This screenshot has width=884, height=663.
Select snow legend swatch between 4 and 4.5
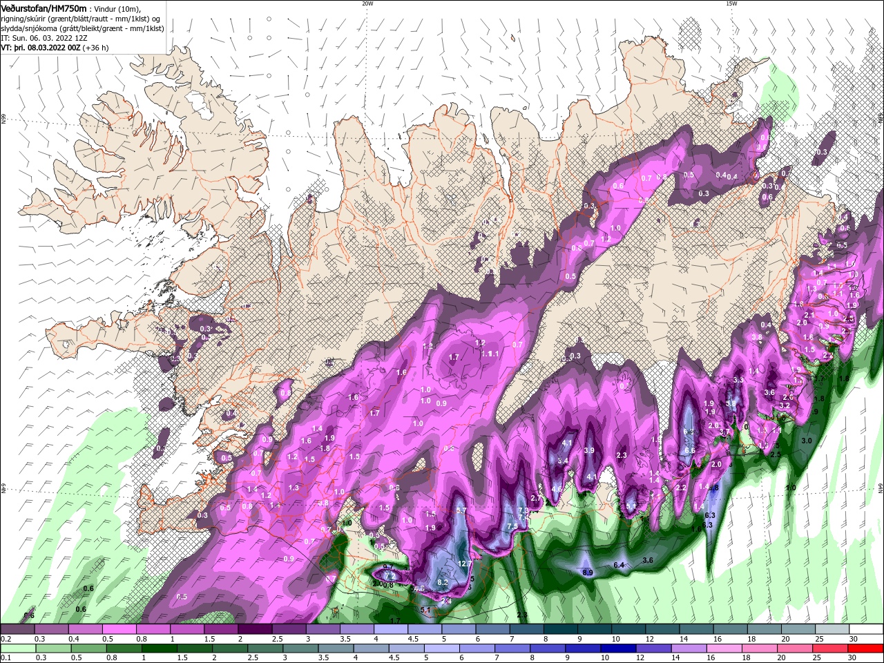coord(390,629)
